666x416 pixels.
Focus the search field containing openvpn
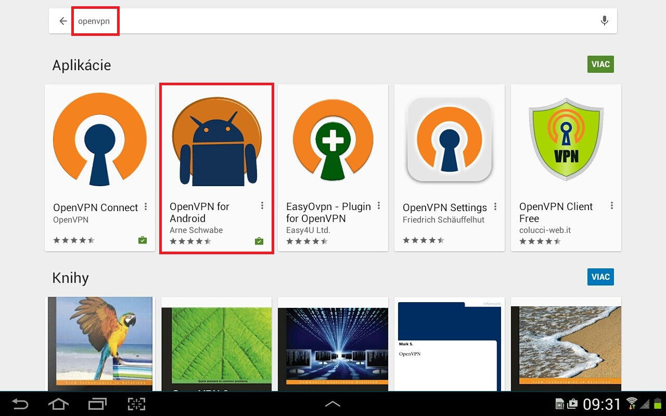[333, 21]
